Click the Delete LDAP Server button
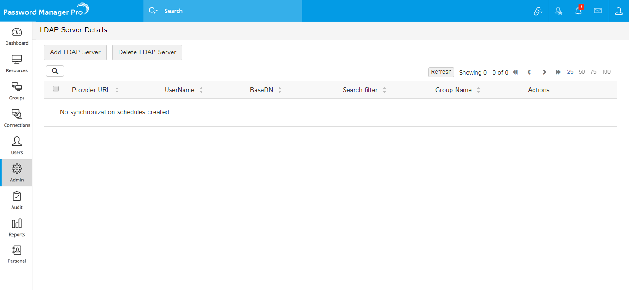The width and height of the screenshot is (629, 290). click(x=147, y=52)
